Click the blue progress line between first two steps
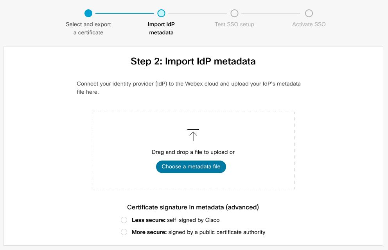388x250 pixels. click(x=125, y=13)
